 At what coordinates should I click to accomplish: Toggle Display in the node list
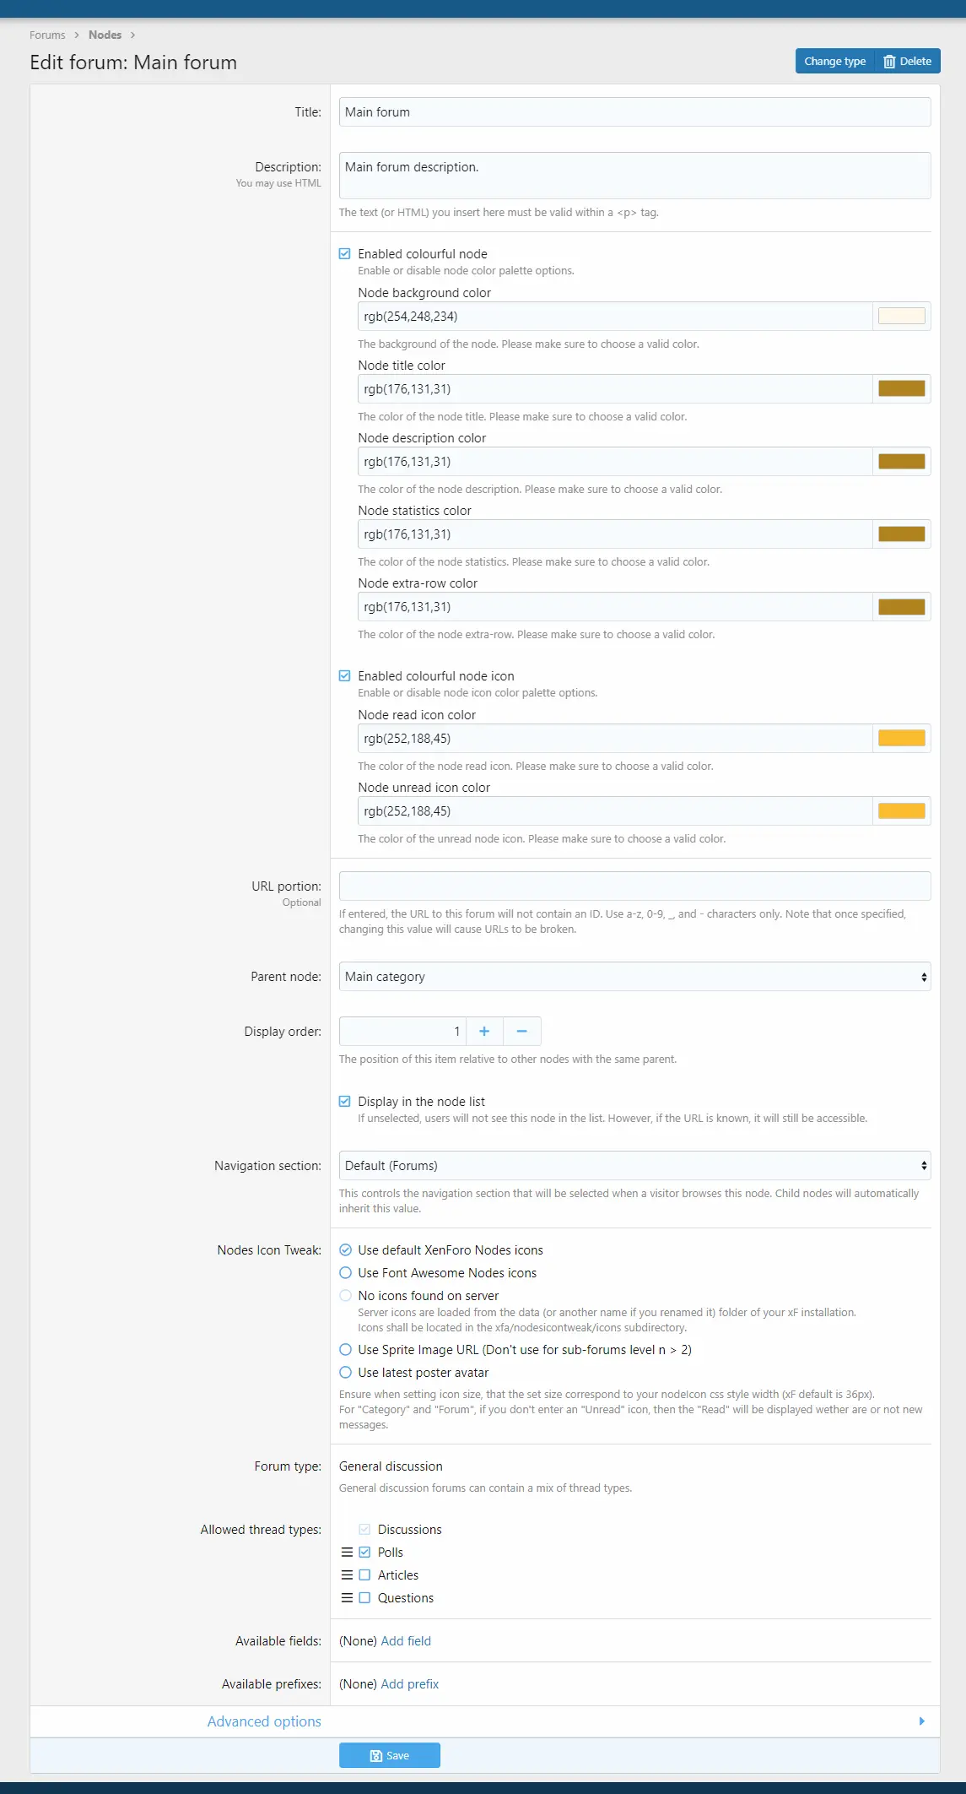click(345, 1102)
